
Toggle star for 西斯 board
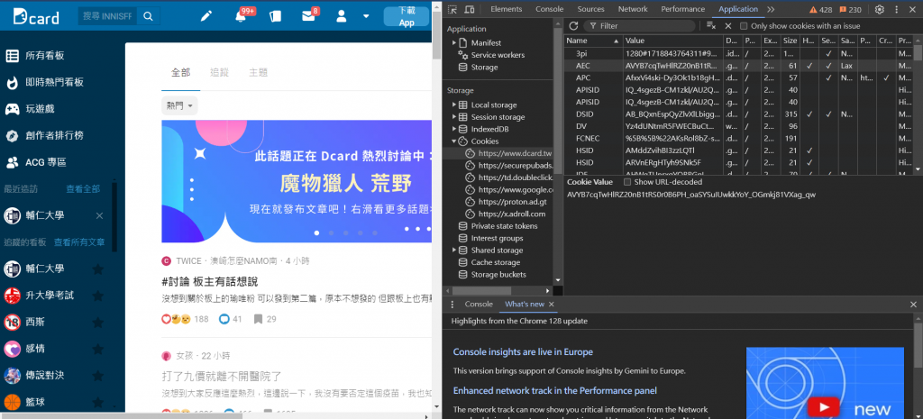[x=97, y=323]
